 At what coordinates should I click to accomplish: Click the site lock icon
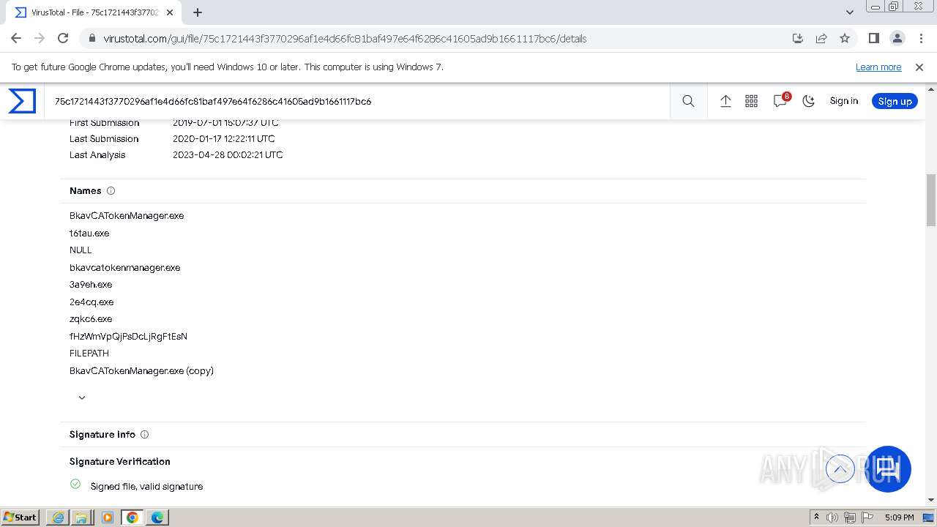[x=92, y=39]
